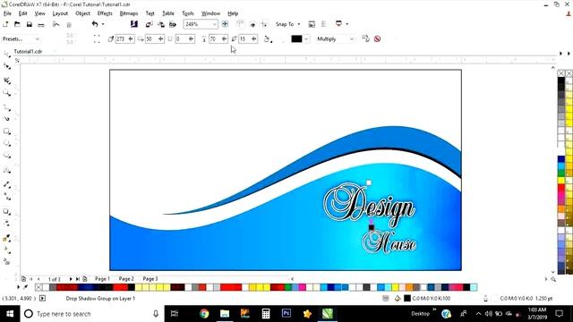The image size is (573, 322).
Task: Clear the drop shadow with red icon
Action: (x=378, y=38)
